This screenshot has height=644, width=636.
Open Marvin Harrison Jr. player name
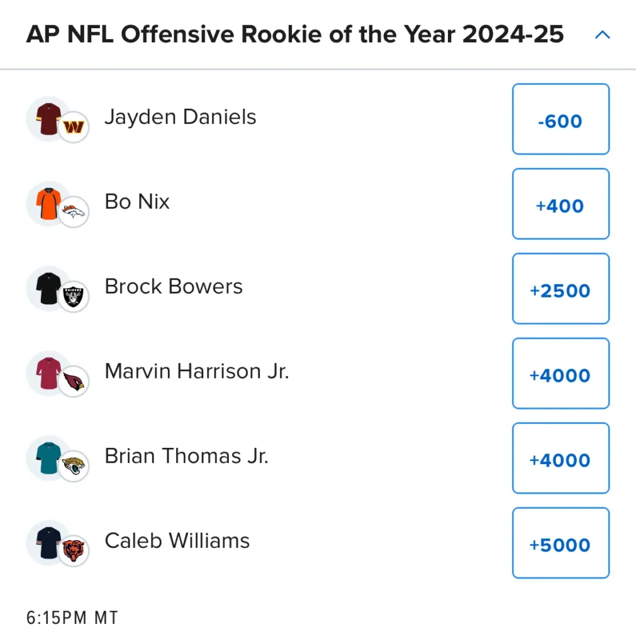point(197,371)
